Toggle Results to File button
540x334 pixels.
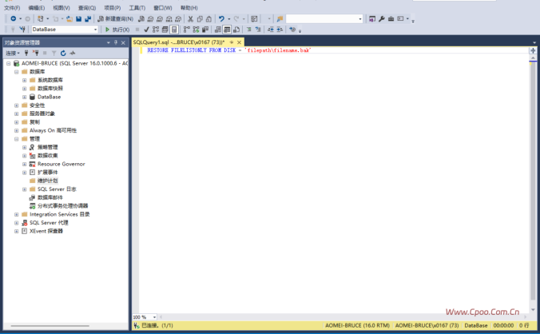point(236,30)
